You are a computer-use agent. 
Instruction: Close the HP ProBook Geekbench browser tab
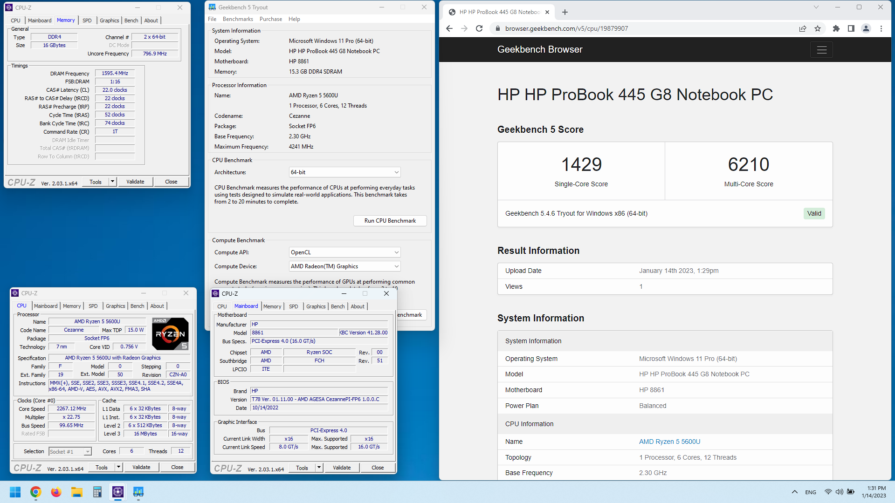tap(547, 12)
